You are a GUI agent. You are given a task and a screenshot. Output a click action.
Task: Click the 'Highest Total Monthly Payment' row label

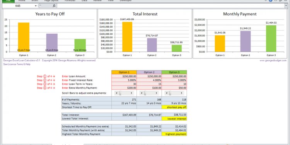(81, 134)
